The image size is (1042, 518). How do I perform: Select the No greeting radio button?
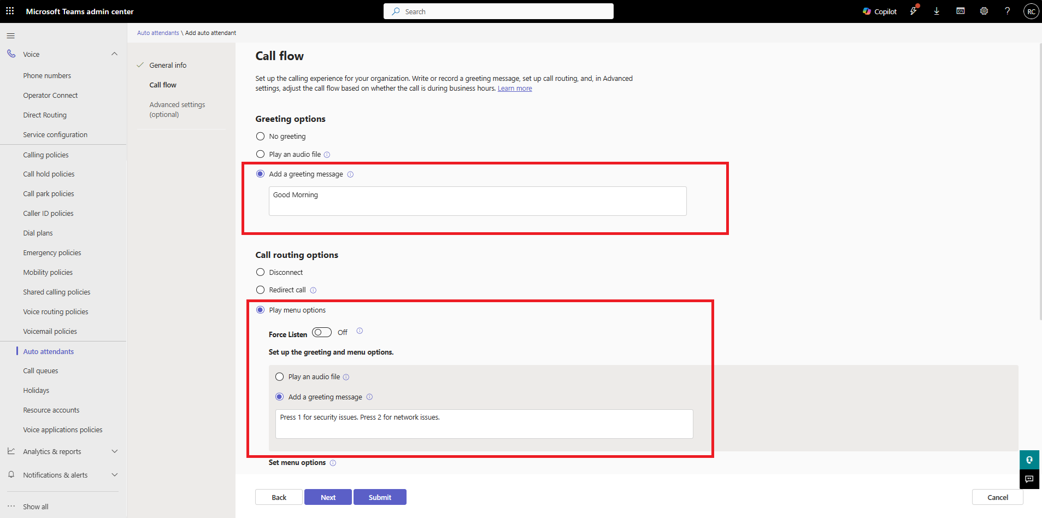pyautogui.click(x=261, y=137)
